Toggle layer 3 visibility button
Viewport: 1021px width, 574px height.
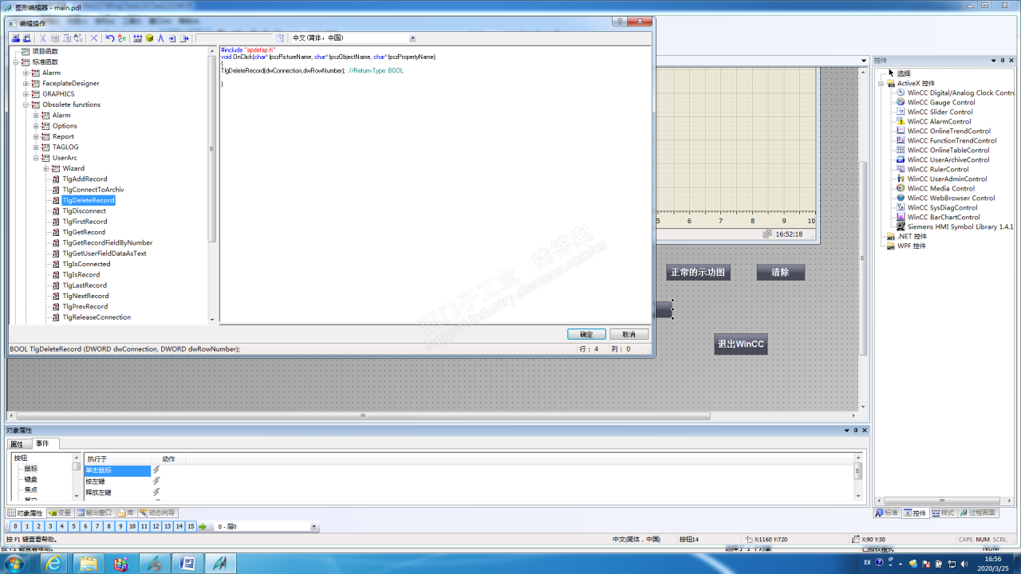point(50,527)
